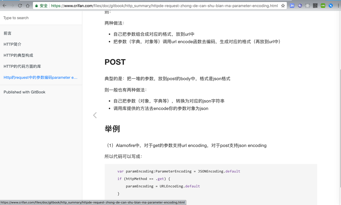
Task: Click code line paramEncoding = URLEncoding.default
Action: point(163,186)
